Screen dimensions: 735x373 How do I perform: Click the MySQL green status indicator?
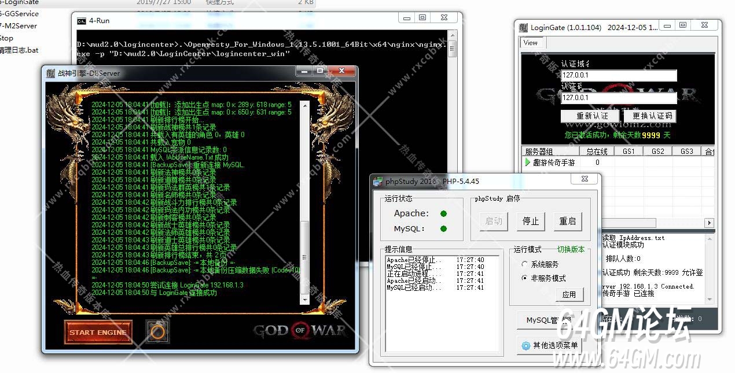(443, 228)
